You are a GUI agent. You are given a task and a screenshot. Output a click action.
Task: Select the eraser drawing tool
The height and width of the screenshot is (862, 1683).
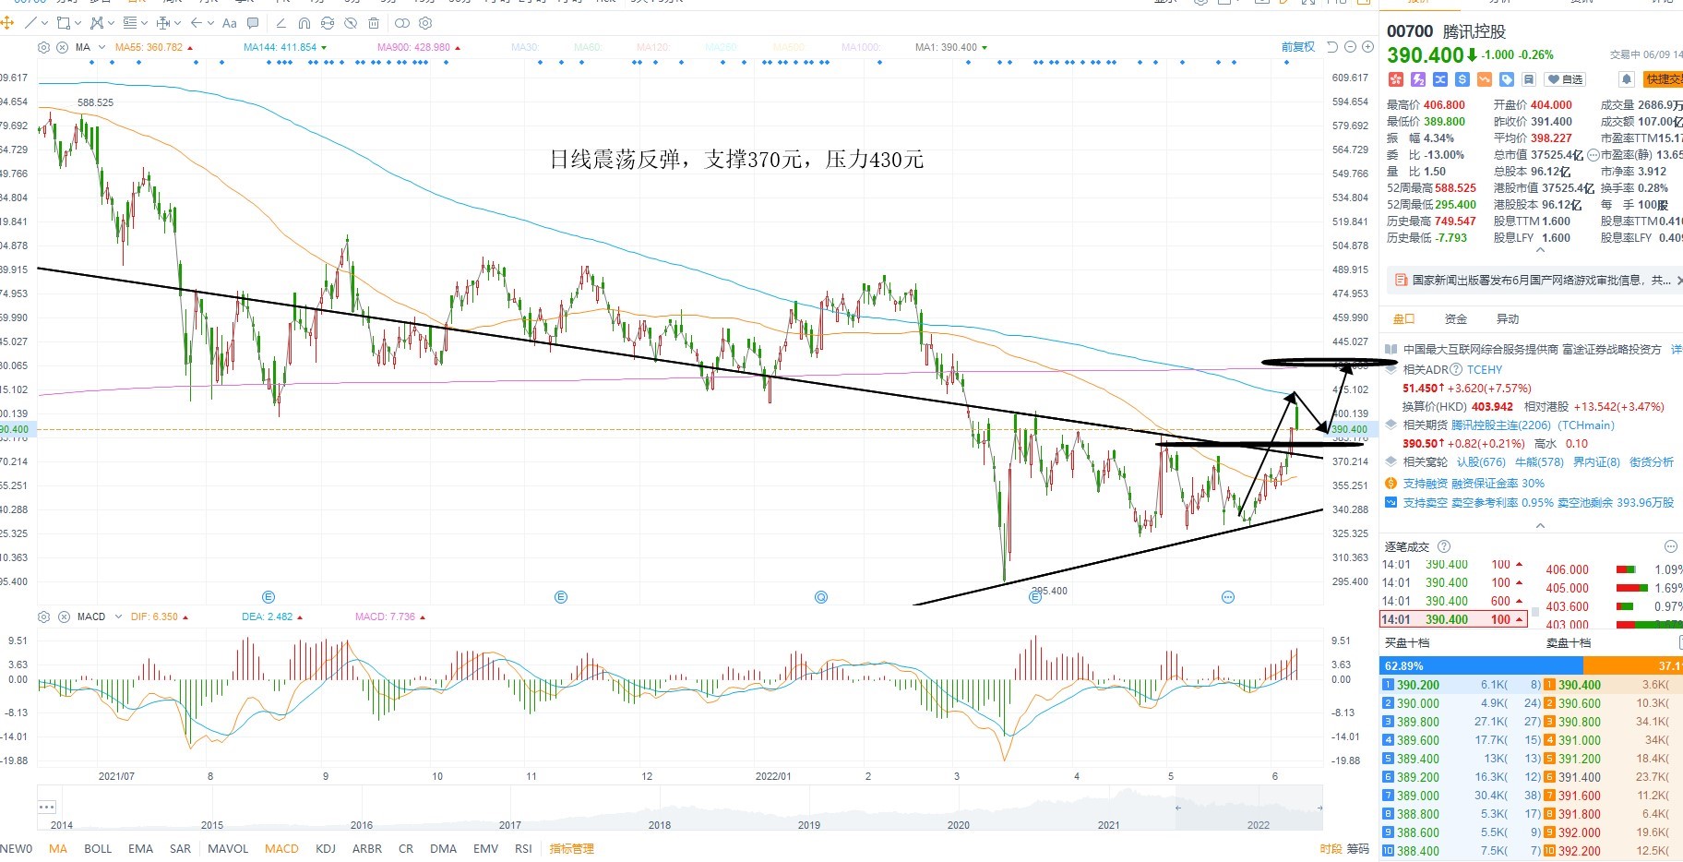[280, 23]
